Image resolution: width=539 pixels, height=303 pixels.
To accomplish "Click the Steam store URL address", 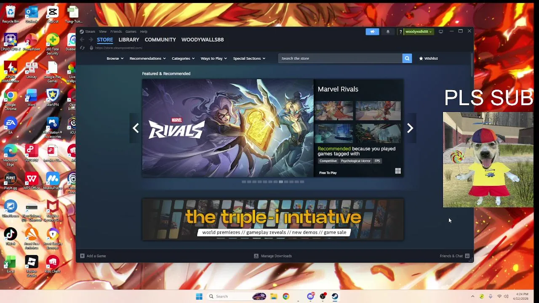I will point(119,48).
